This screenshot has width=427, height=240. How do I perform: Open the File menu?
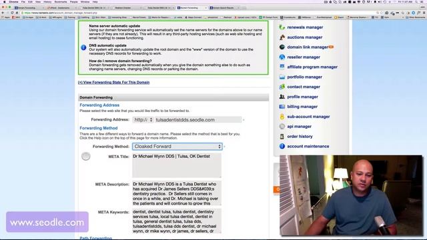point(23,1)
